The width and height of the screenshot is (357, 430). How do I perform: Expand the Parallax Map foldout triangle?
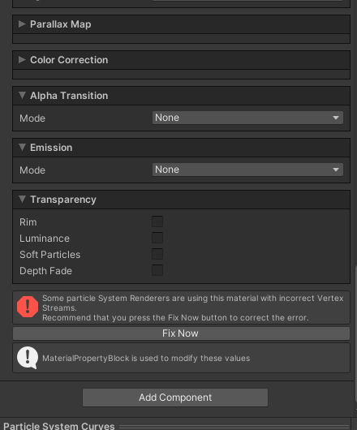[22, 24]
